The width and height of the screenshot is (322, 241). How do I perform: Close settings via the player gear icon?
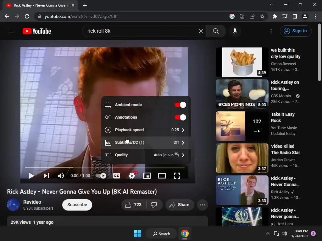pos(132,176)
